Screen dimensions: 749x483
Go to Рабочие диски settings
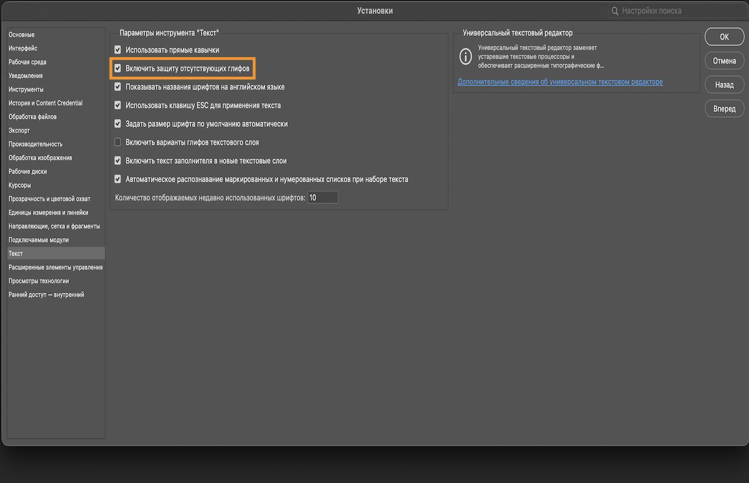pos(27,172)
